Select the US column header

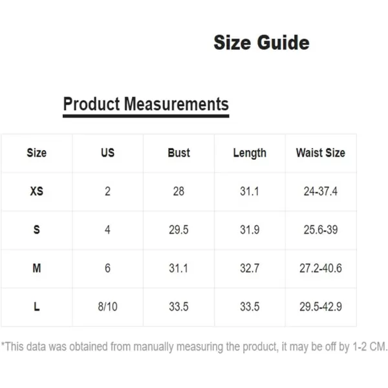(x=107, y=153)
